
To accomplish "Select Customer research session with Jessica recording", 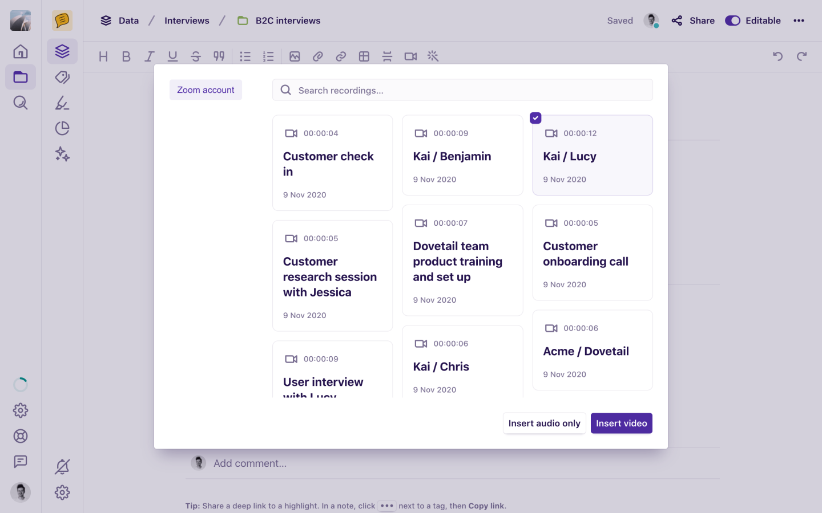I will point(333,276).
